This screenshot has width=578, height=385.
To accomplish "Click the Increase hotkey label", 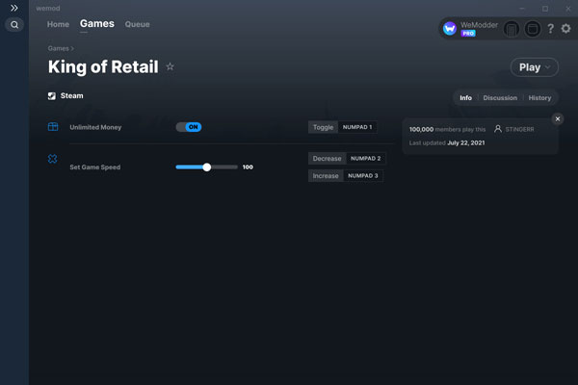I will tap(326, 176).
